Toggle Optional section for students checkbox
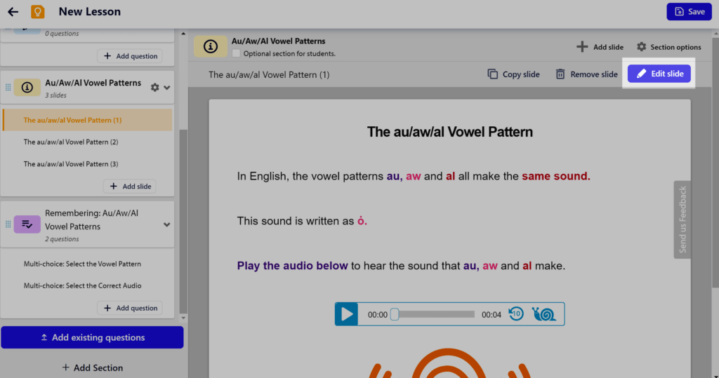This screenshot has height=378, width=719. click(x=236, y=53)
